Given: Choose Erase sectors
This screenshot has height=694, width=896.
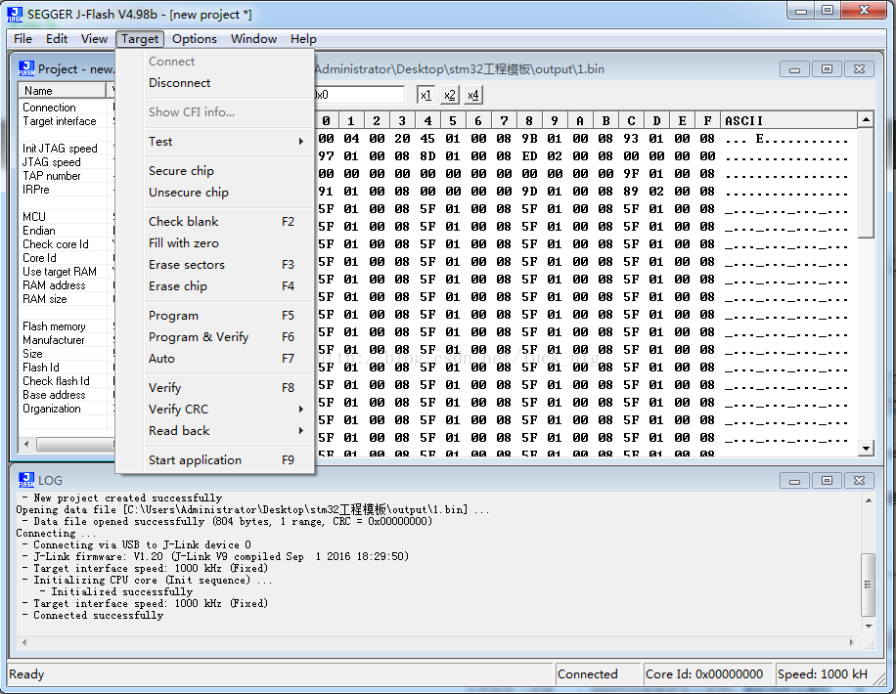Looking at the screenshot, I should tap(228, 265).
